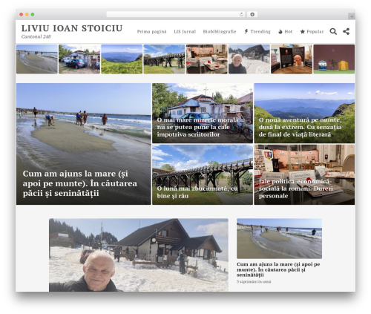371x314 pixels.
Task: Click the Cantonul 248 tagline
Action: pos(36,36)
